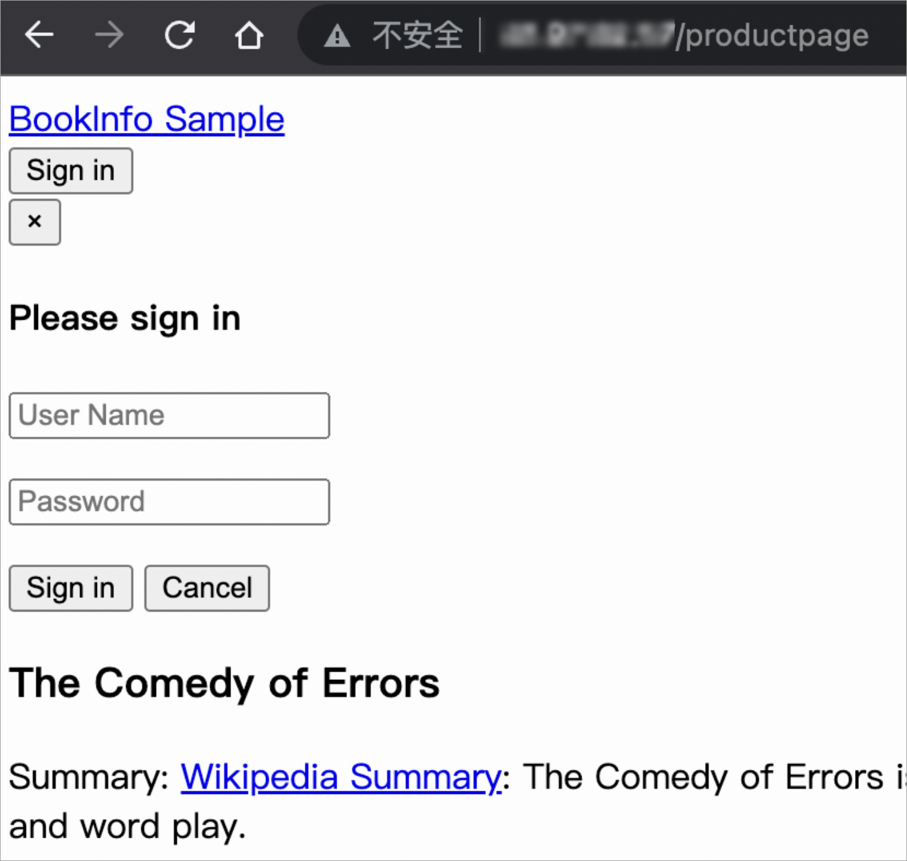907x861 pixels.
Task: Click the 不安全 security label
Action: pos(417,35)
